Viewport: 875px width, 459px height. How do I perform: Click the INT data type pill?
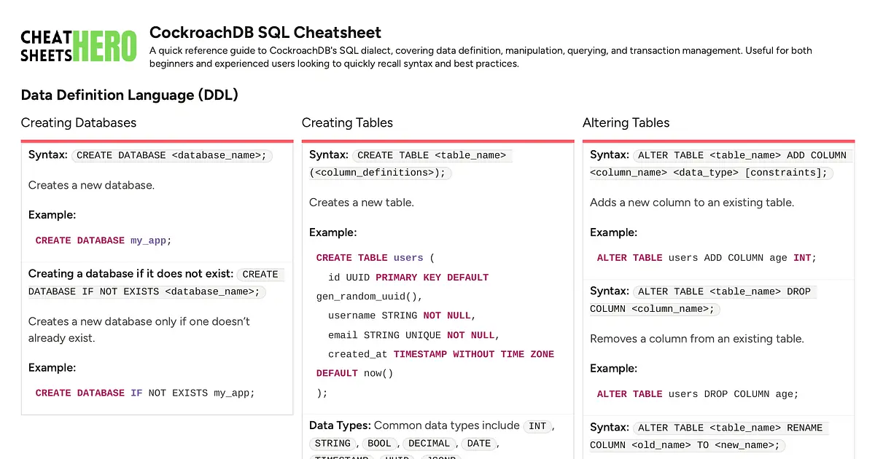537,426
